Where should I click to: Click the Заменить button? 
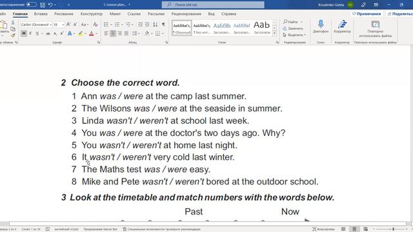293,28
